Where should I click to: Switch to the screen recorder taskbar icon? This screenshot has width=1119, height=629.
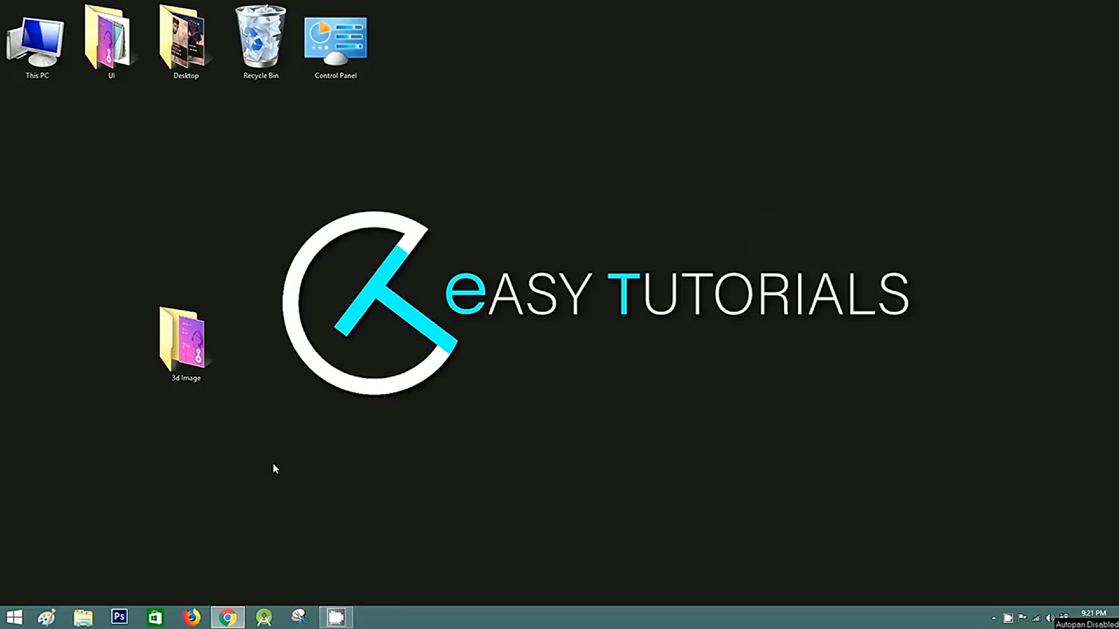336,617
